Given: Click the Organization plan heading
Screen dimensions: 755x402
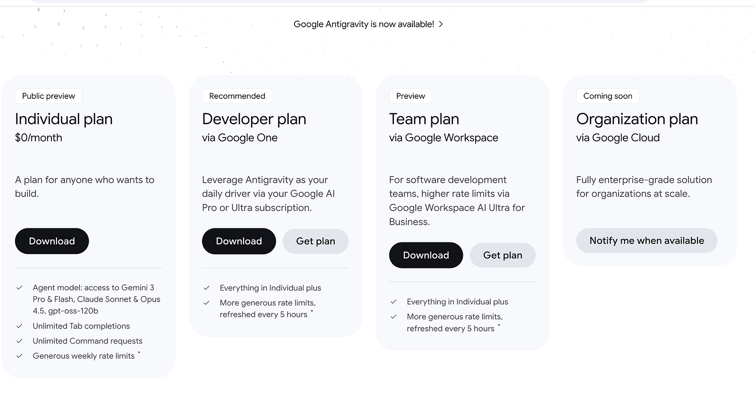Looking at the screenshot, I should pos(637,119).
